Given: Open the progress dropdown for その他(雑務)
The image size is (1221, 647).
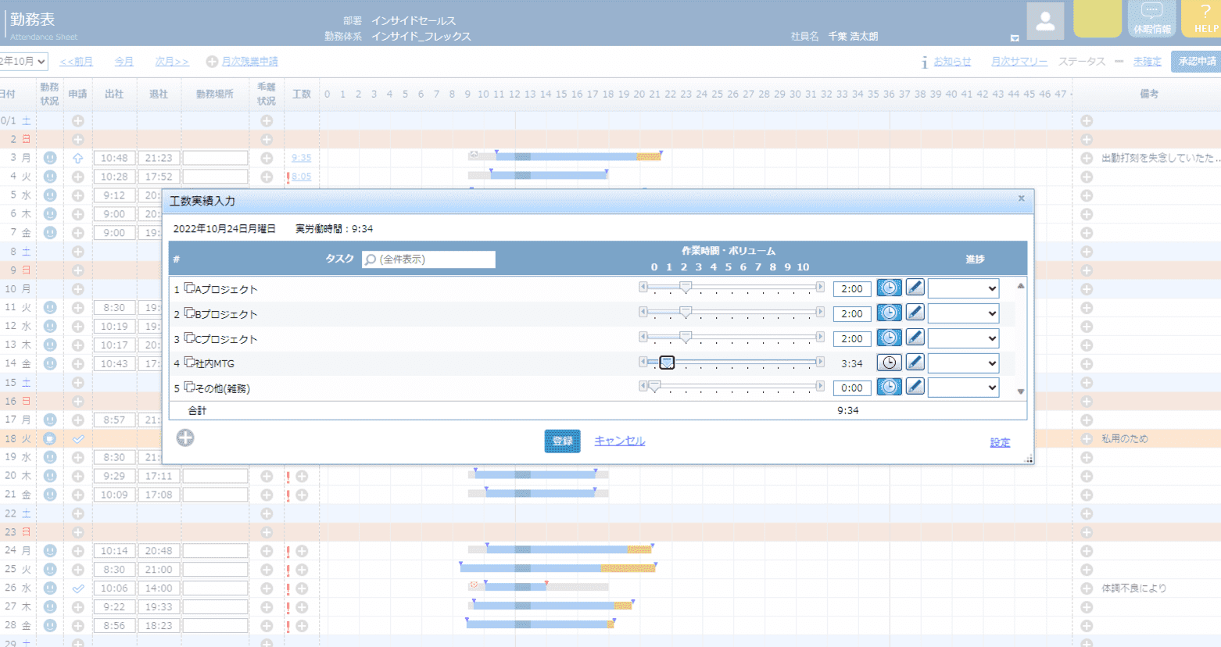Looking at the screenshot, I should pyautogui.click(x=963, y=385).
